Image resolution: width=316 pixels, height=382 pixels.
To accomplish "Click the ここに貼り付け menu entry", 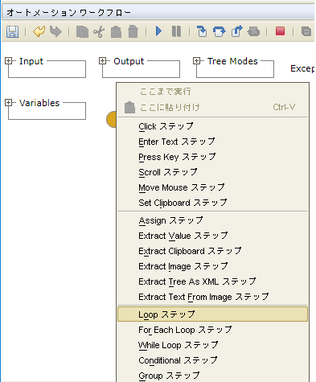I will pos(212,107).
